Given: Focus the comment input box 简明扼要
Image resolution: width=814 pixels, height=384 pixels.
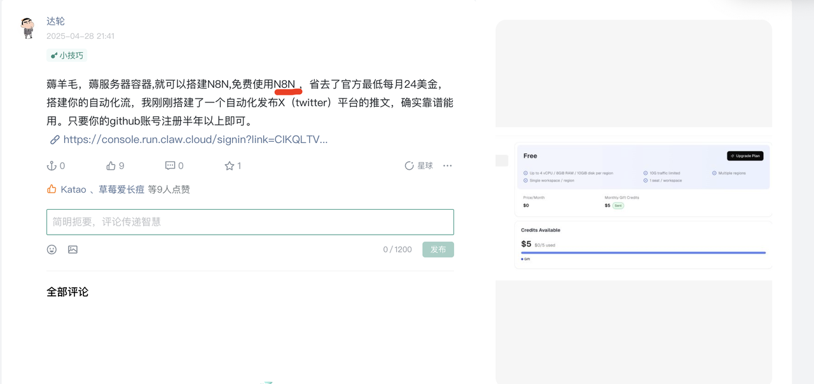Looking at the screenshot, I should click(250, 222).
